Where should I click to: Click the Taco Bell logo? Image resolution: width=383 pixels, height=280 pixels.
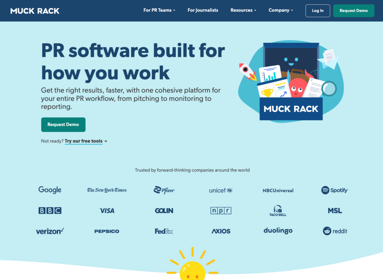click(x=278, y=210)
